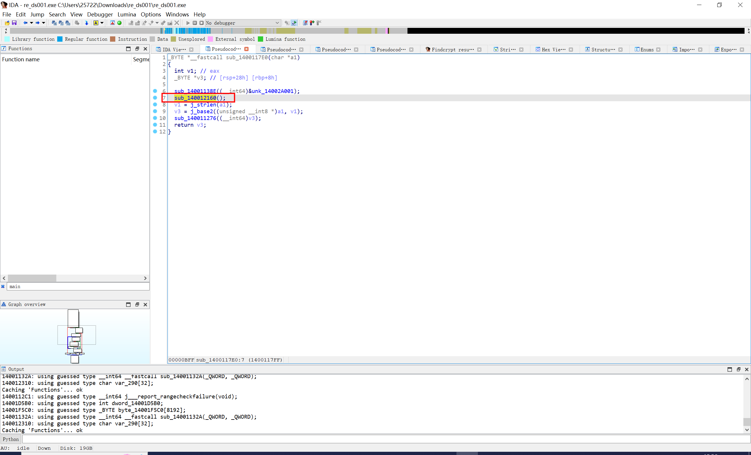Click the Jump forward arrow icon
The image size is (751, 455).
(x=37, y=23)
